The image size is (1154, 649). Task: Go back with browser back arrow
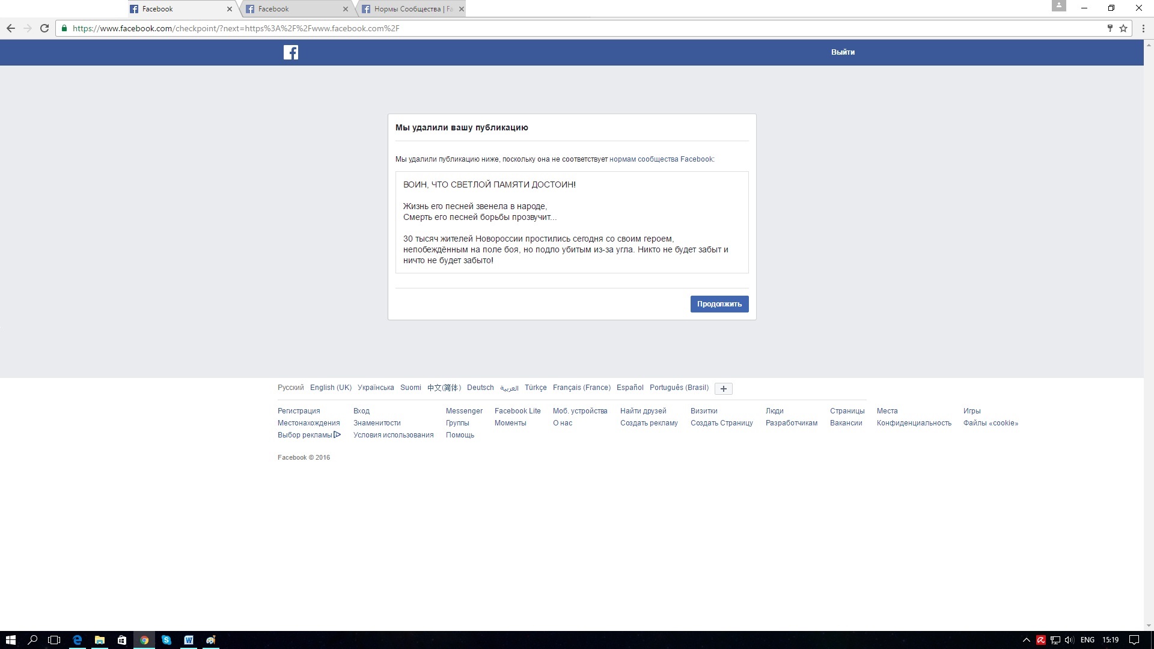point(10,28)
